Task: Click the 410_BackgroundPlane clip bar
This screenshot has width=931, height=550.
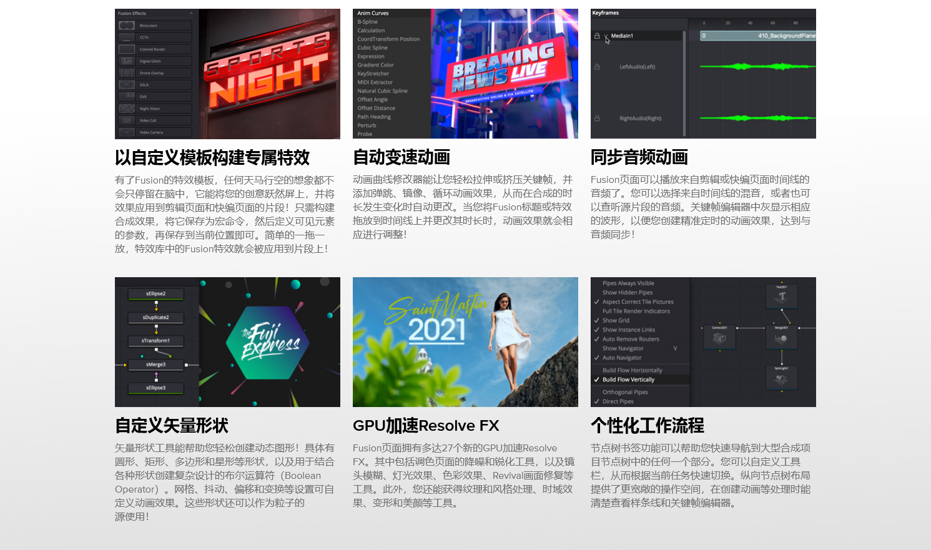Action: (x=758, y=36)
